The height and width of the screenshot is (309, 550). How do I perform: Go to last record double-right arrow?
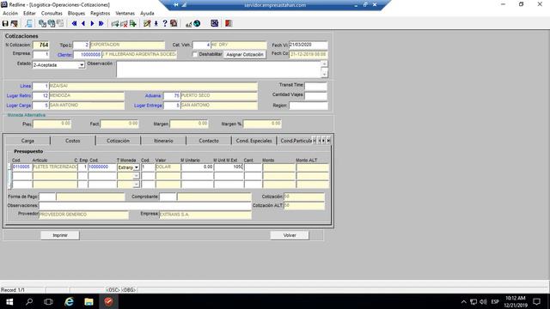(101, 23)
